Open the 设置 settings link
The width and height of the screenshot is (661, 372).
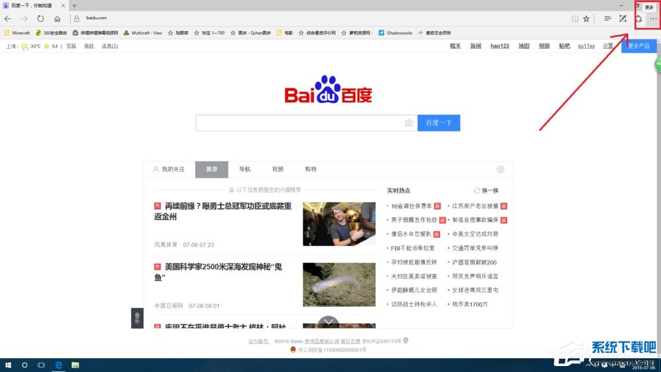click(x=607, y=46)
